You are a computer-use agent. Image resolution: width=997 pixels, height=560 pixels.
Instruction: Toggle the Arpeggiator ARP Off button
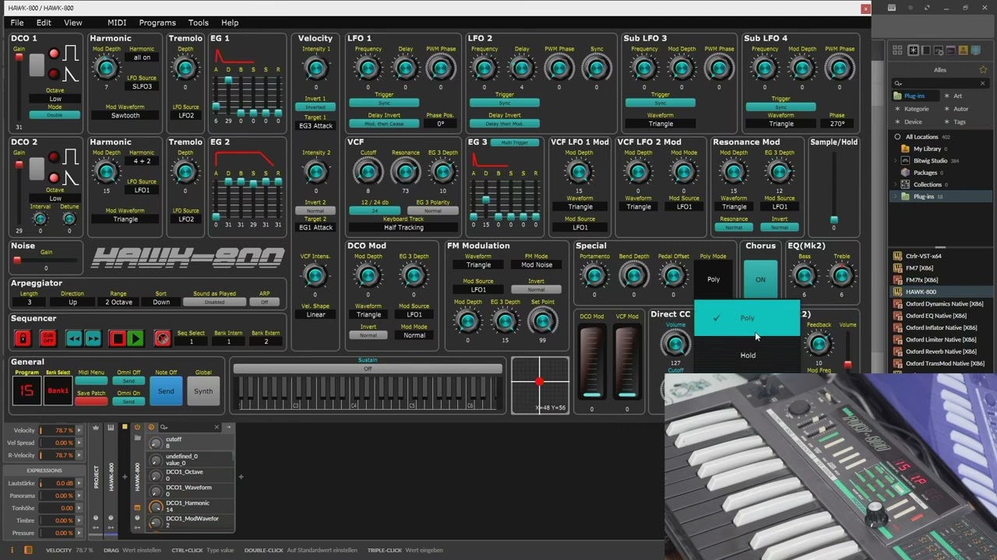pos(265,302)
